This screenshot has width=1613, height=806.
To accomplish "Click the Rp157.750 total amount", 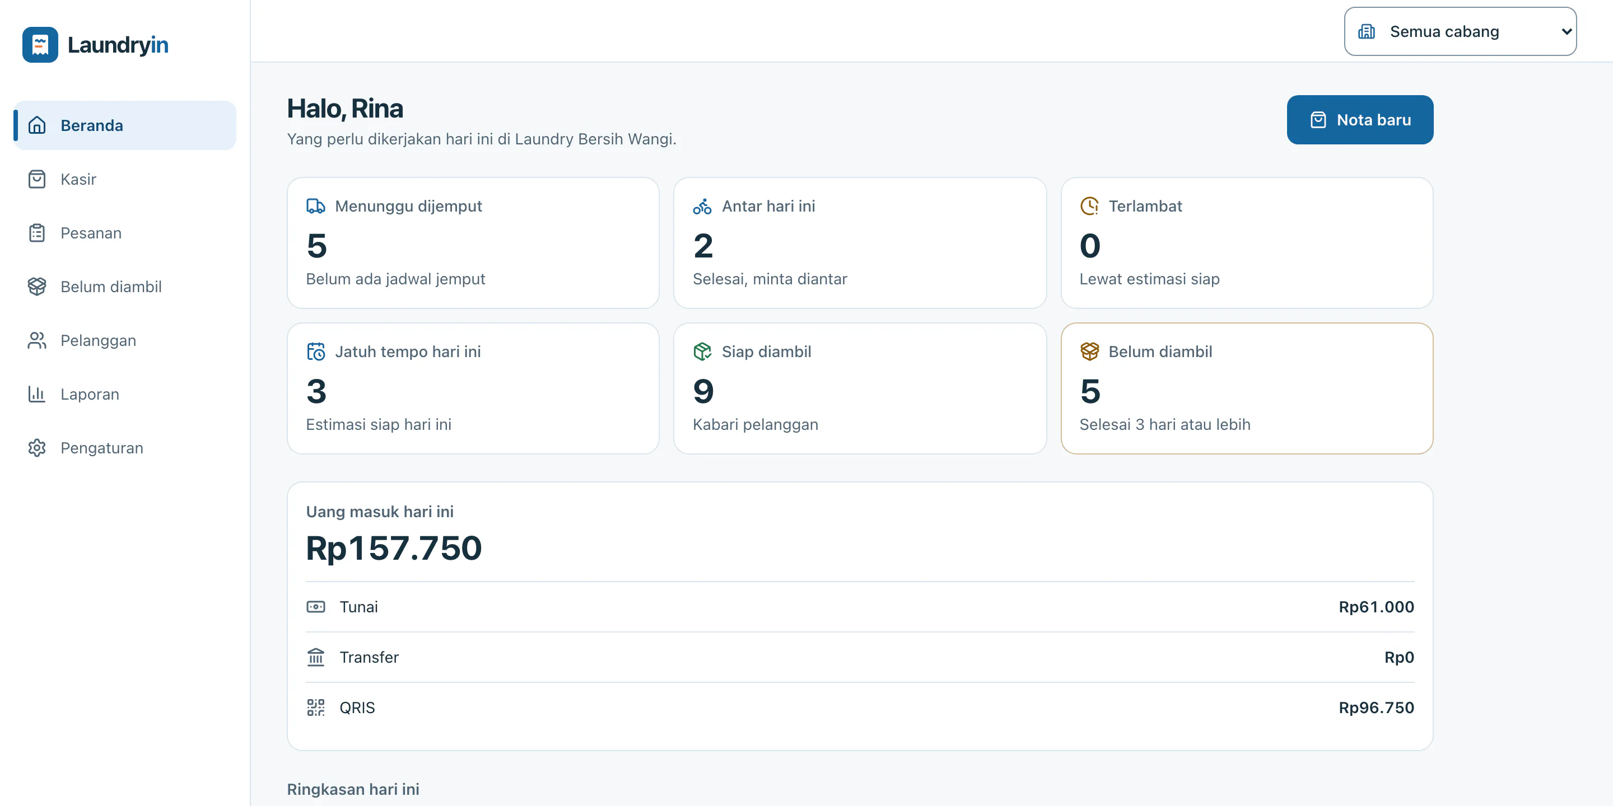I will pos(394,548).
